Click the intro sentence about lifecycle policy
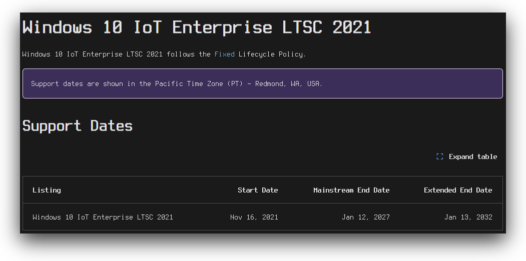526x261 pixels. pos(164,54)
